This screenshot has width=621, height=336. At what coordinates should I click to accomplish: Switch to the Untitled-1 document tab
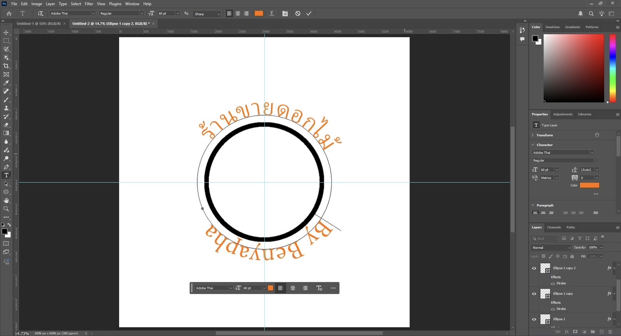pos(39,24)
